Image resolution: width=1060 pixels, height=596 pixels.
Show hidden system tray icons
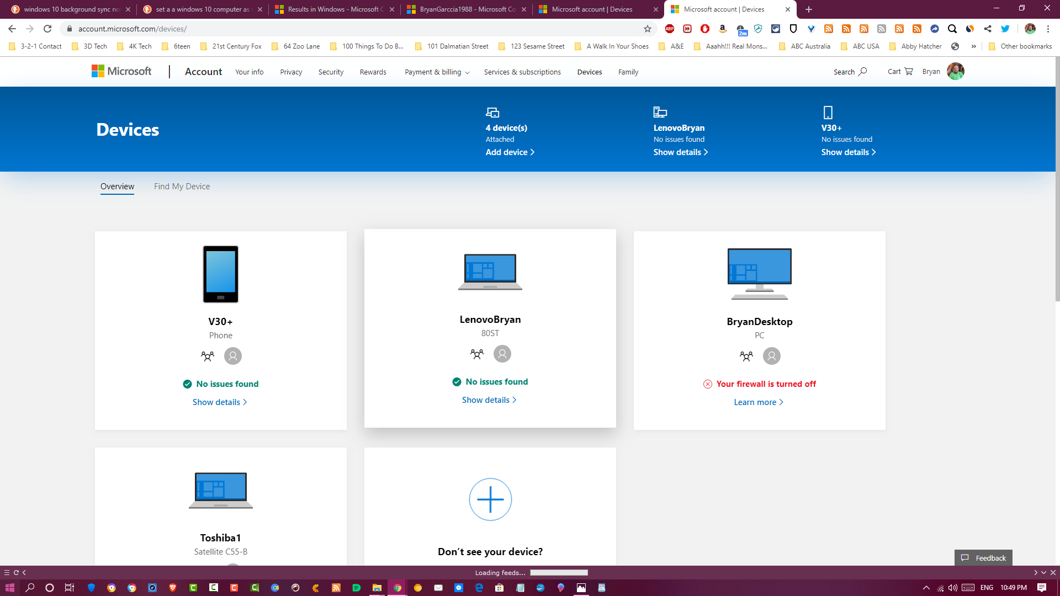pos(926,588)
